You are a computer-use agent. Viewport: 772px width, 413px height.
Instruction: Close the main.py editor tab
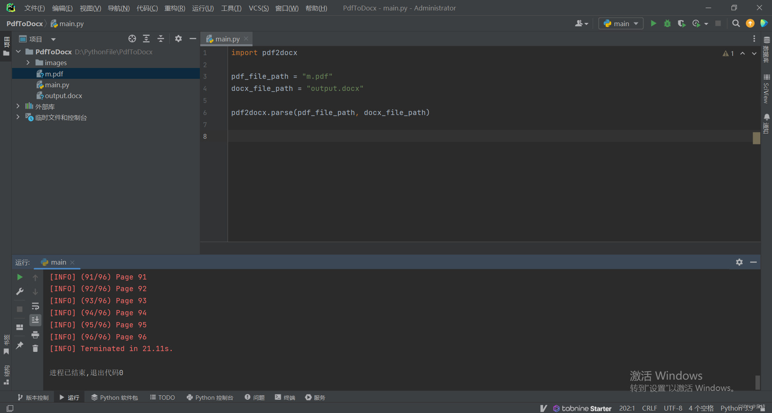pos(246,39)
